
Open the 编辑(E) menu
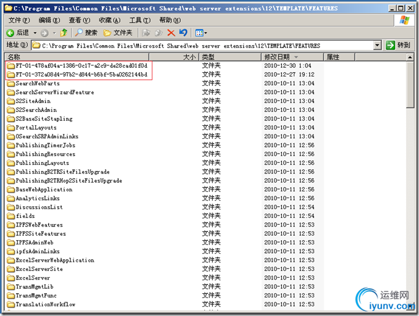click(x=49, y=20)
